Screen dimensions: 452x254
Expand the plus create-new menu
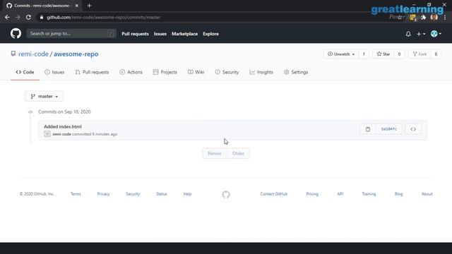pyautogui.click(x=421, y=34)
